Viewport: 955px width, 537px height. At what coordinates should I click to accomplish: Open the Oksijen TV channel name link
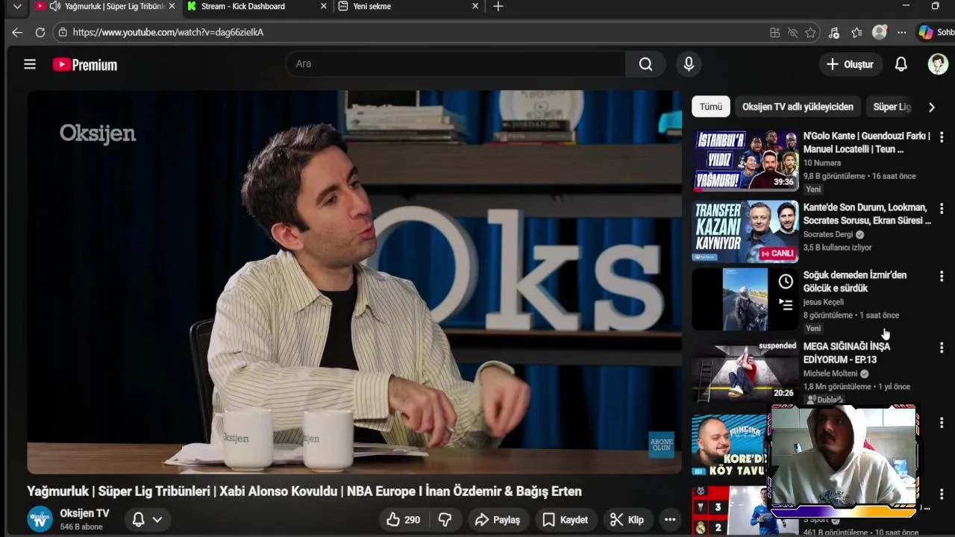pos(84,513)
